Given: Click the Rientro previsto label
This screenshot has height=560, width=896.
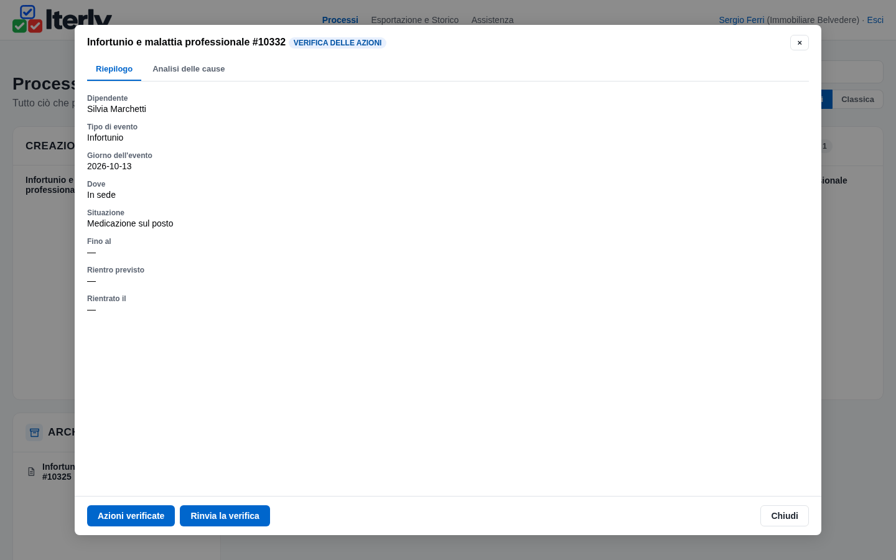Looking at the screenshot, I should 116,270.
